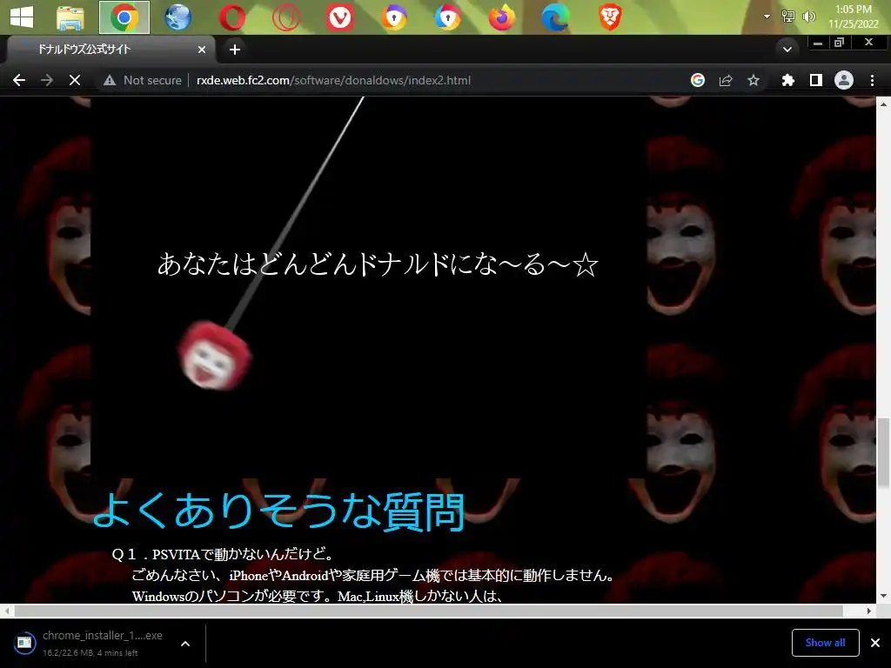The width and height of the screenshot is (891, 668).
Task: Click the swinging Donald head pendulum
Action: pos(214,355)
